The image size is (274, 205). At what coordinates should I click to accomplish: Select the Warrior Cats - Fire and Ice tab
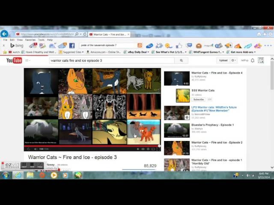click(108, 34)
